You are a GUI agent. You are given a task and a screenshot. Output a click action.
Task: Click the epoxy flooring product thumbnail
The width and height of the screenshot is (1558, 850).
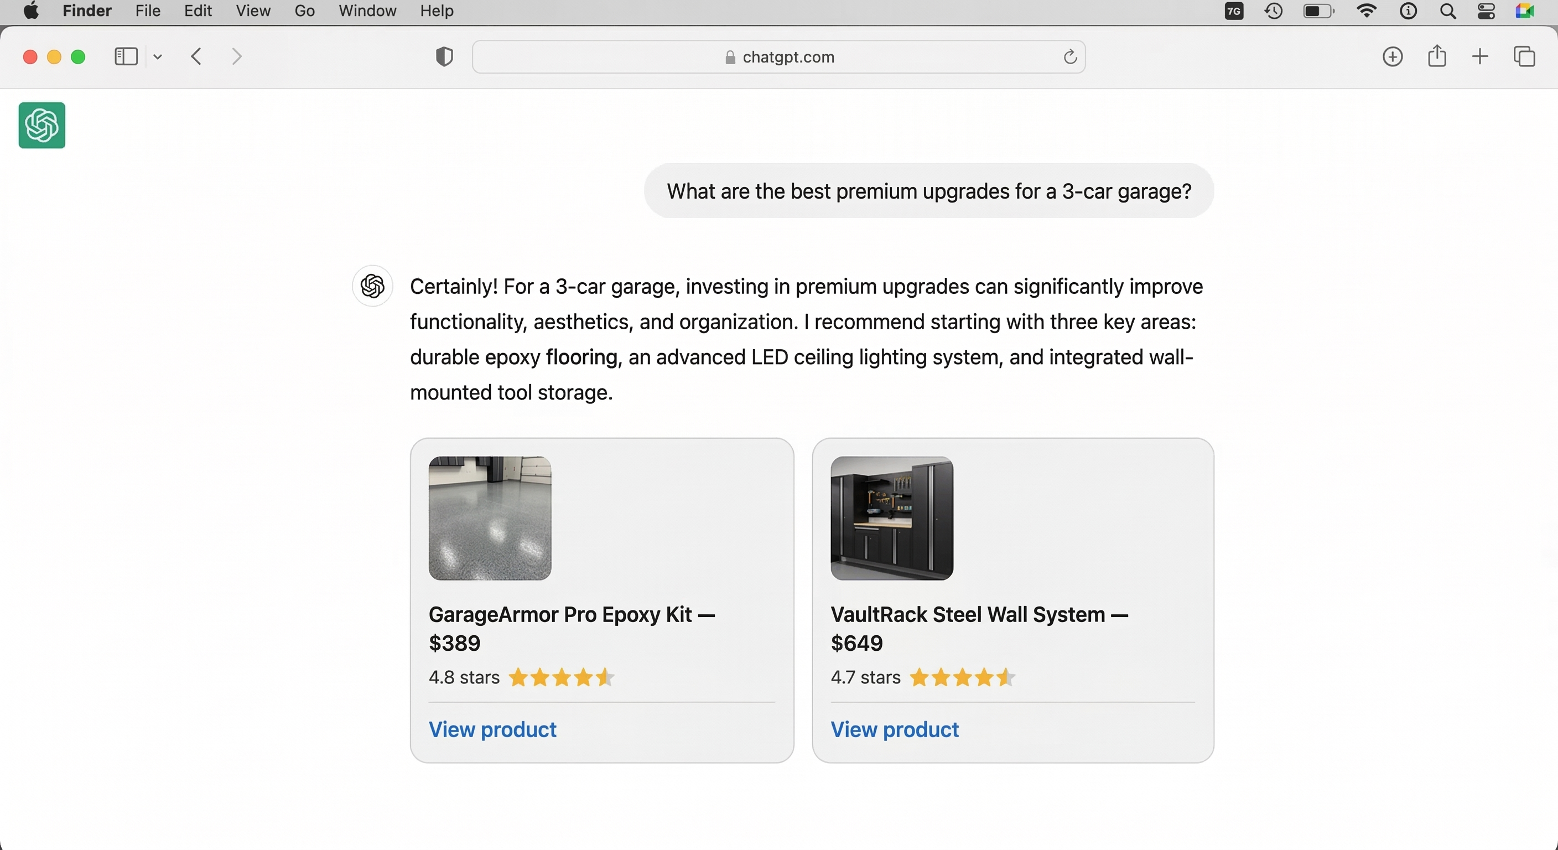(x=489, y=518)
